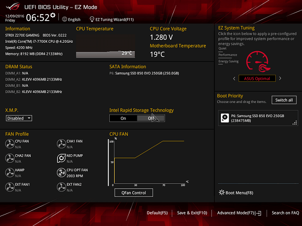Screen dimensions: 302x226
Task: Click the Switch all button
Action: click(x=284, y=100)
